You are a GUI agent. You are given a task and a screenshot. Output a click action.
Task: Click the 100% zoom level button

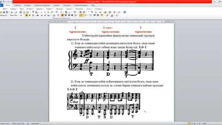(x=204, y=124)
